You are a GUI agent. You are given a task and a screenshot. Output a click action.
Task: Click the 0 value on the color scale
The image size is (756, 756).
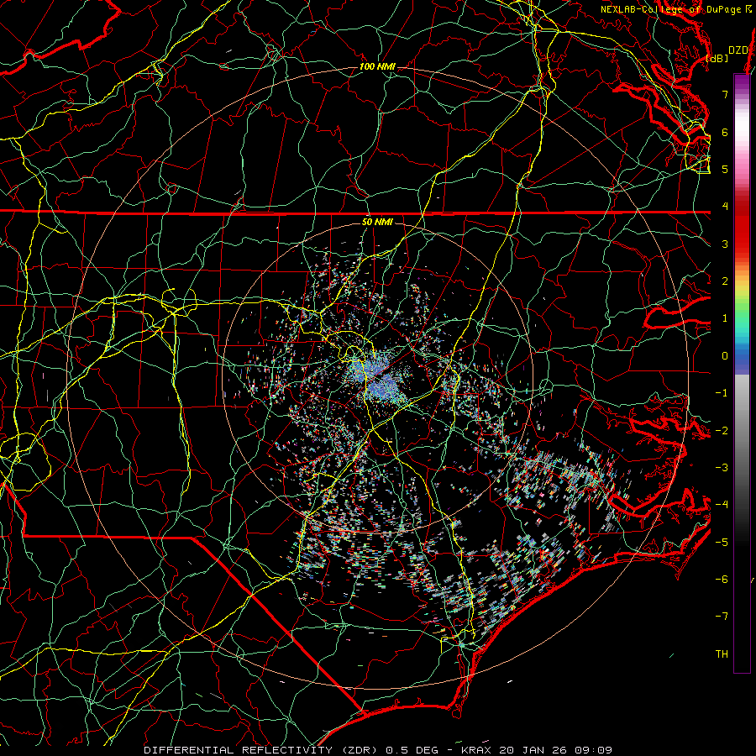click(725, 356)
